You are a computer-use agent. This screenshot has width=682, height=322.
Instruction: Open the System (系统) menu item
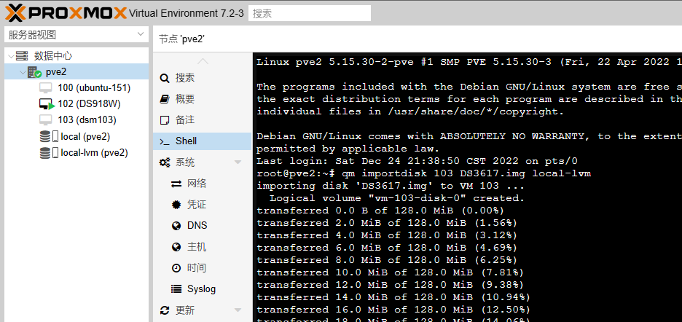click(203, 162)
